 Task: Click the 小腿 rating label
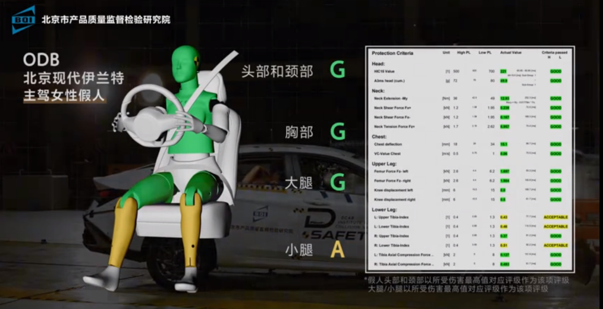299,250
